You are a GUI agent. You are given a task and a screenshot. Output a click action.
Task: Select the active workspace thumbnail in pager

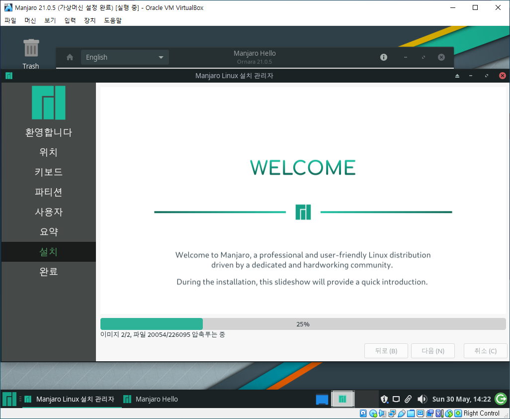[343, 399]
